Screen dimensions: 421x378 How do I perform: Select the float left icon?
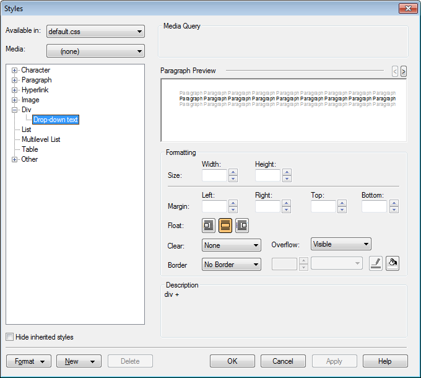(x=209, y=226)
